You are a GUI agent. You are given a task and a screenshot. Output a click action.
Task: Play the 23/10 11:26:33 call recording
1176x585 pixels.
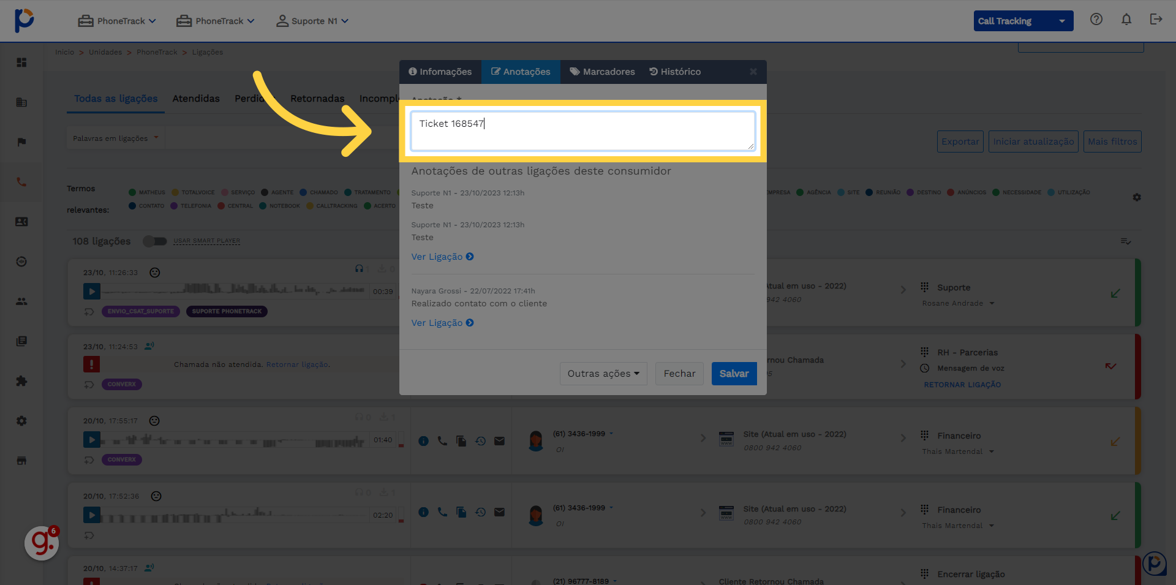click(x=92, y=292)
